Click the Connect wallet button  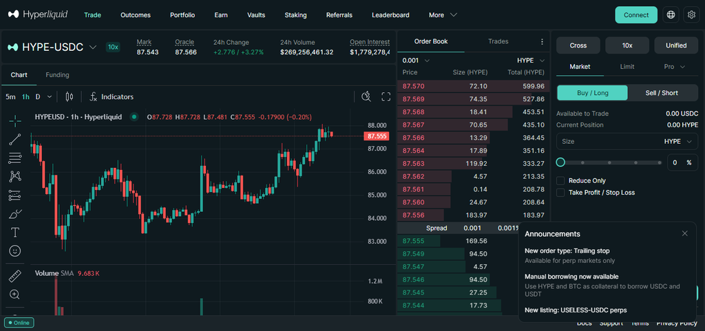pyautogui.click(x=636, y=15)
